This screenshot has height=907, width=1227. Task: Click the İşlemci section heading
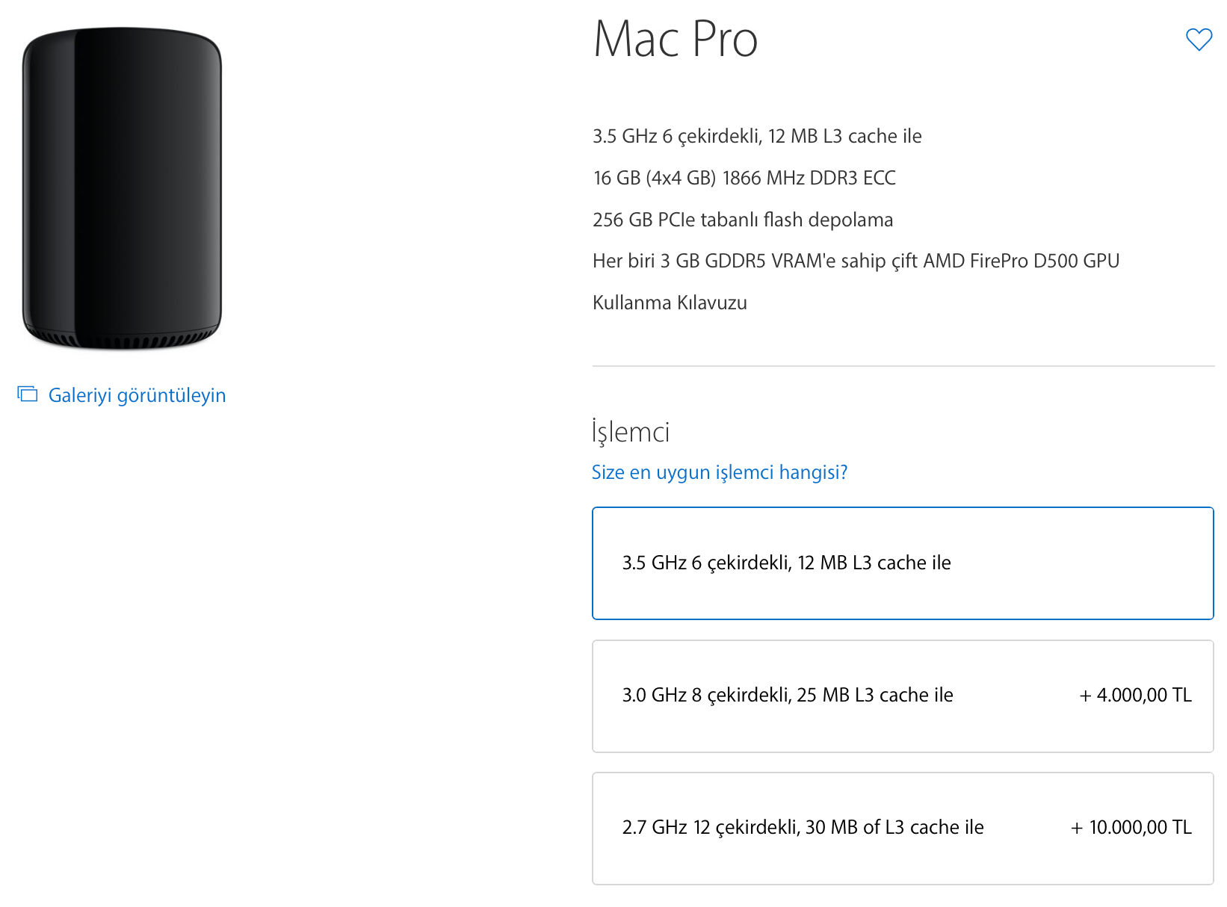point(630,432)
